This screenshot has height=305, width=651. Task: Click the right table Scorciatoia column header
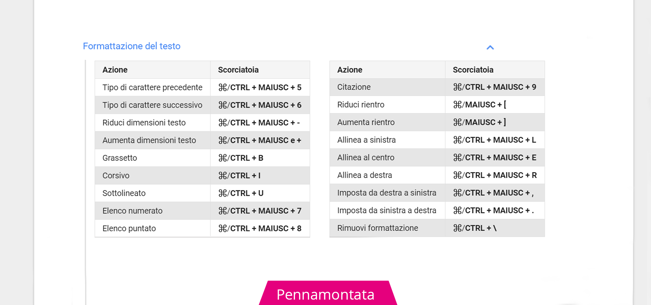[x=473, y=70]
